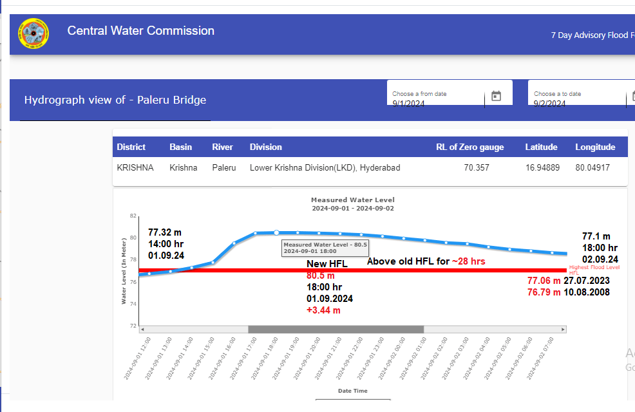Click the Highest Flood Level HFL legend label
Image resolution: width=635 pixels, height=412 pixels.
(594, 269)
